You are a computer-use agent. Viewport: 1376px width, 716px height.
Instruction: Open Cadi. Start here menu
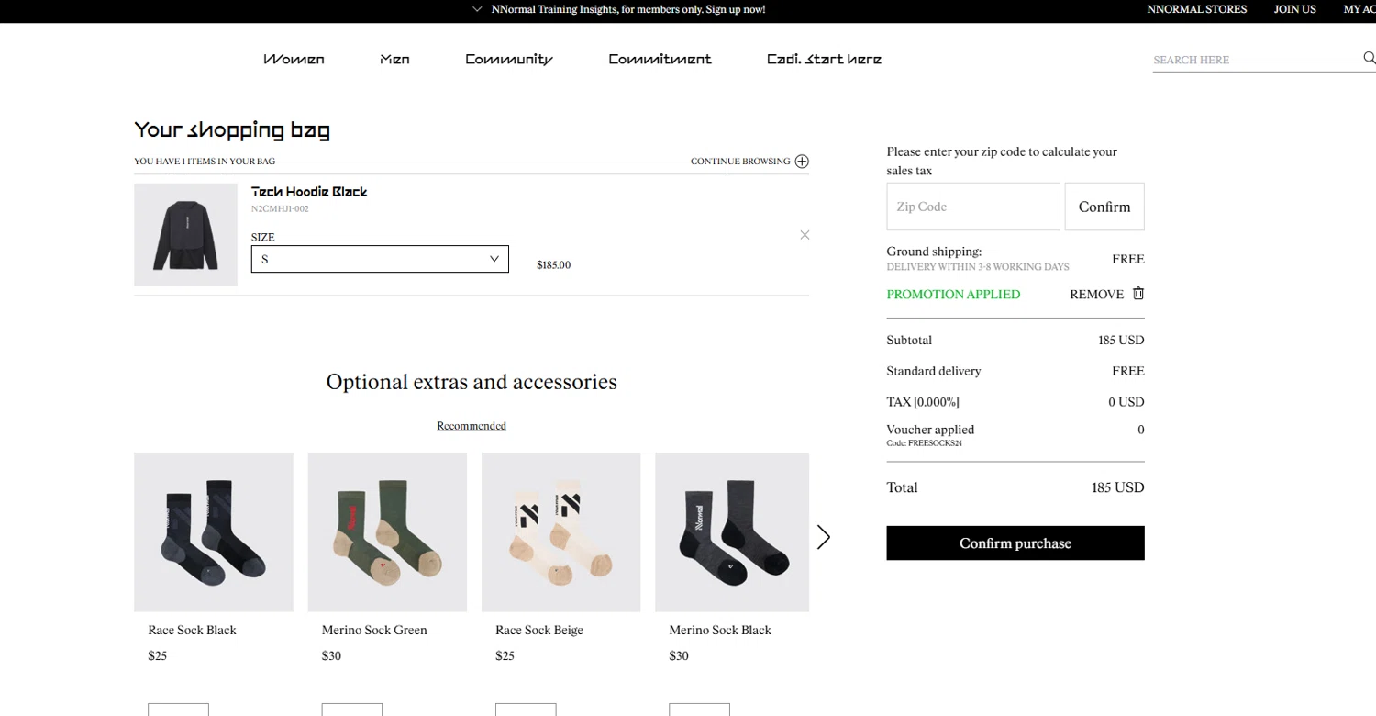(x=824, y=59)
